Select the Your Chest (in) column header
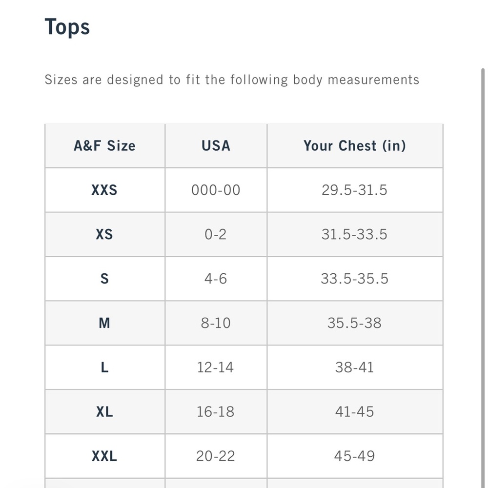 click(355, 145)
